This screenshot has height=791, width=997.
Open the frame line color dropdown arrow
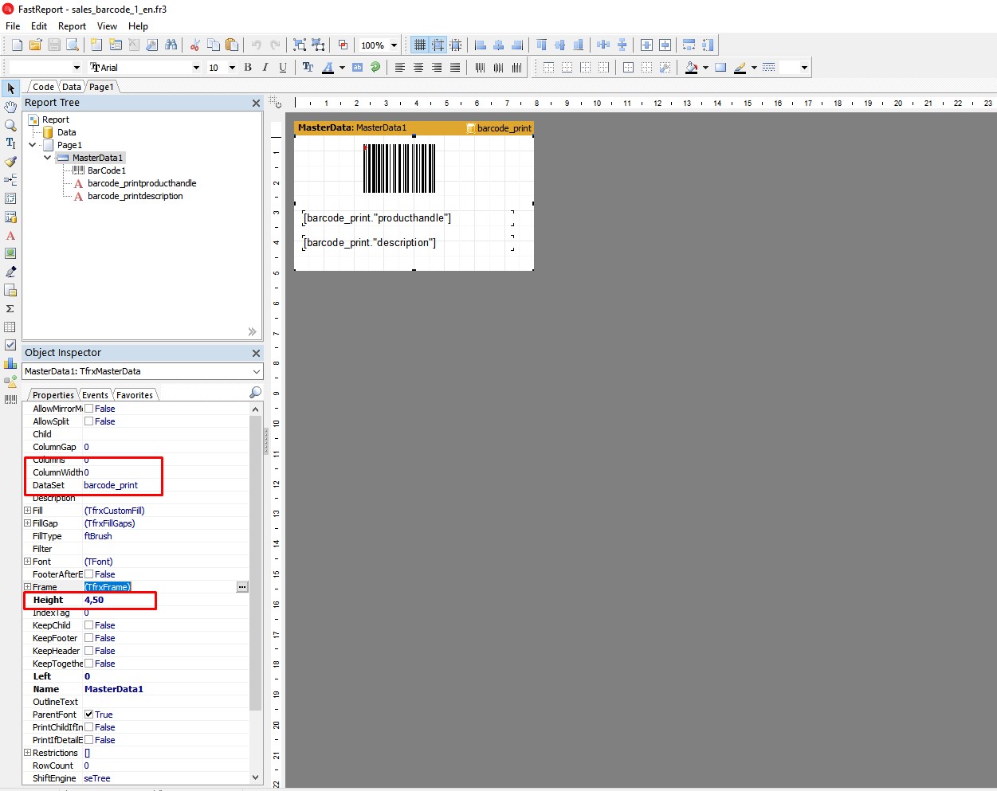point(754,68)
